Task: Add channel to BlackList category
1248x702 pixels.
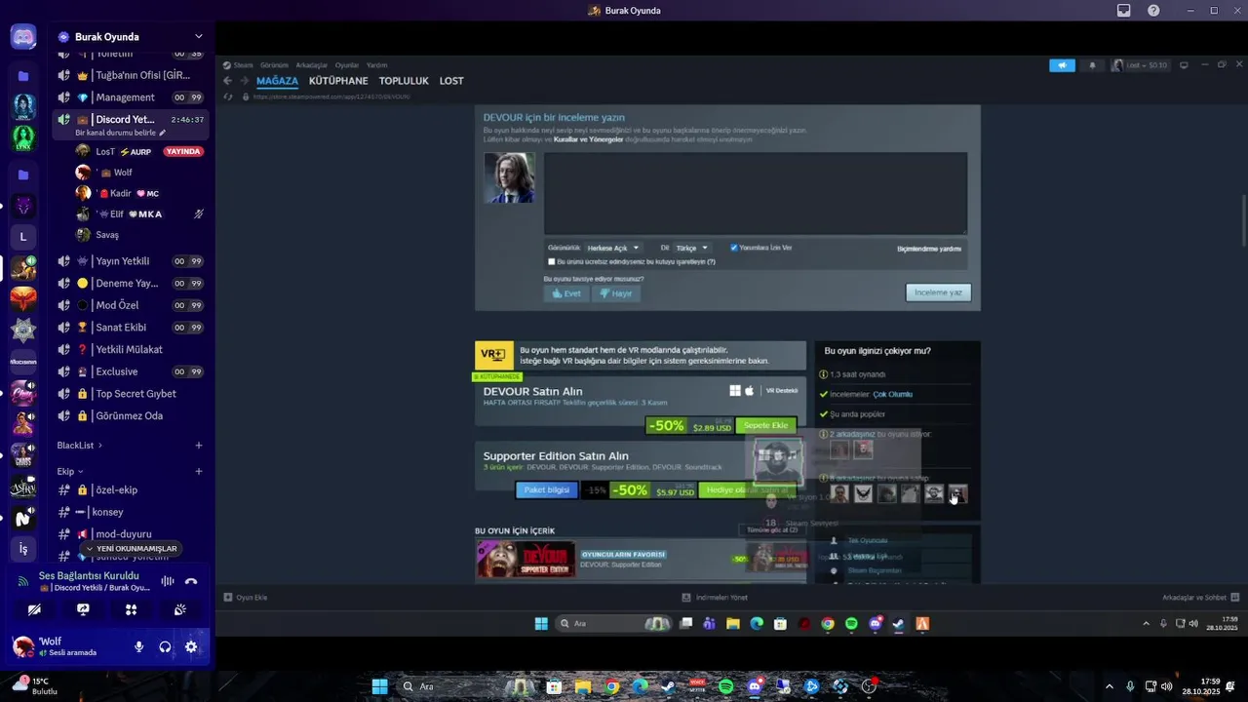Action: (199, 446)
